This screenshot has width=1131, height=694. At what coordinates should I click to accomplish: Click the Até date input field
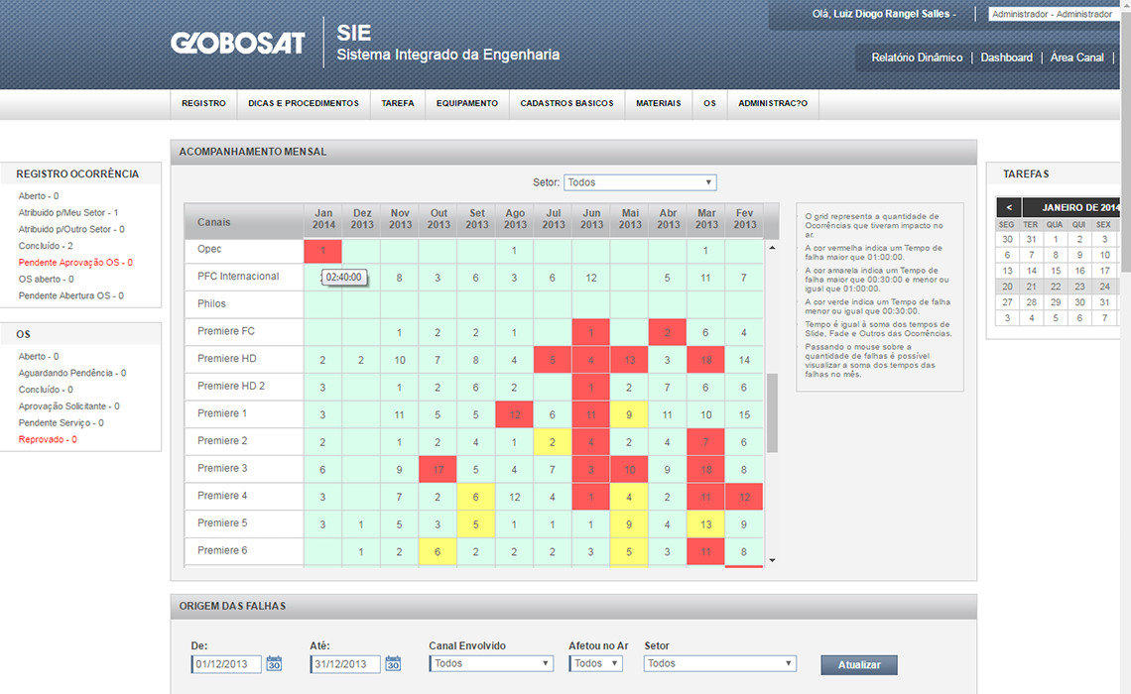(x=345, y=664)
